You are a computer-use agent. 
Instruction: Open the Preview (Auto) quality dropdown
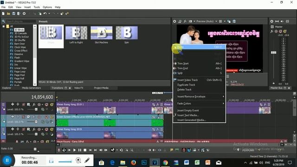pos(207,21)
